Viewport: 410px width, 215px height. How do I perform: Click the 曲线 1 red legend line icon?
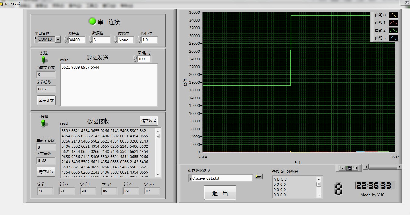click(393, 23)
